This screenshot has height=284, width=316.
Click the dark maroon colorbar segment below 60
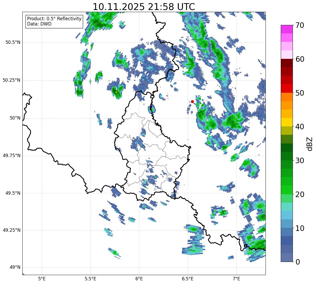pos(287,63)
